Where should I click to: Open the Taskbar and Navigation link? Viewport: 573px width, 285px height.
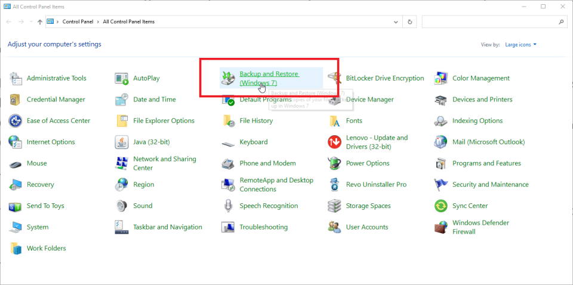(x=168, y=227)
